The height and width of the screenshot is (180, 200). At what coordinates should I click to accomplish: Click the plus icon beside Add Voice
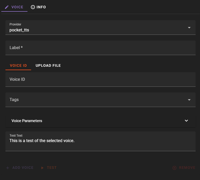(x=8, y=168)
